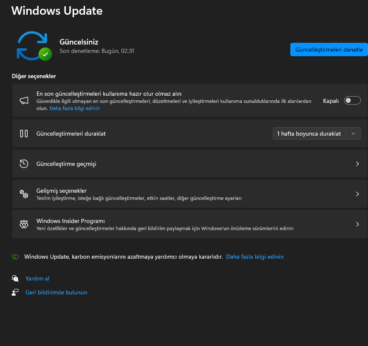The image size is (368, 346).
Task: Click the Geri bildirimde bulunun feedback icon
Action: [15, 292]
